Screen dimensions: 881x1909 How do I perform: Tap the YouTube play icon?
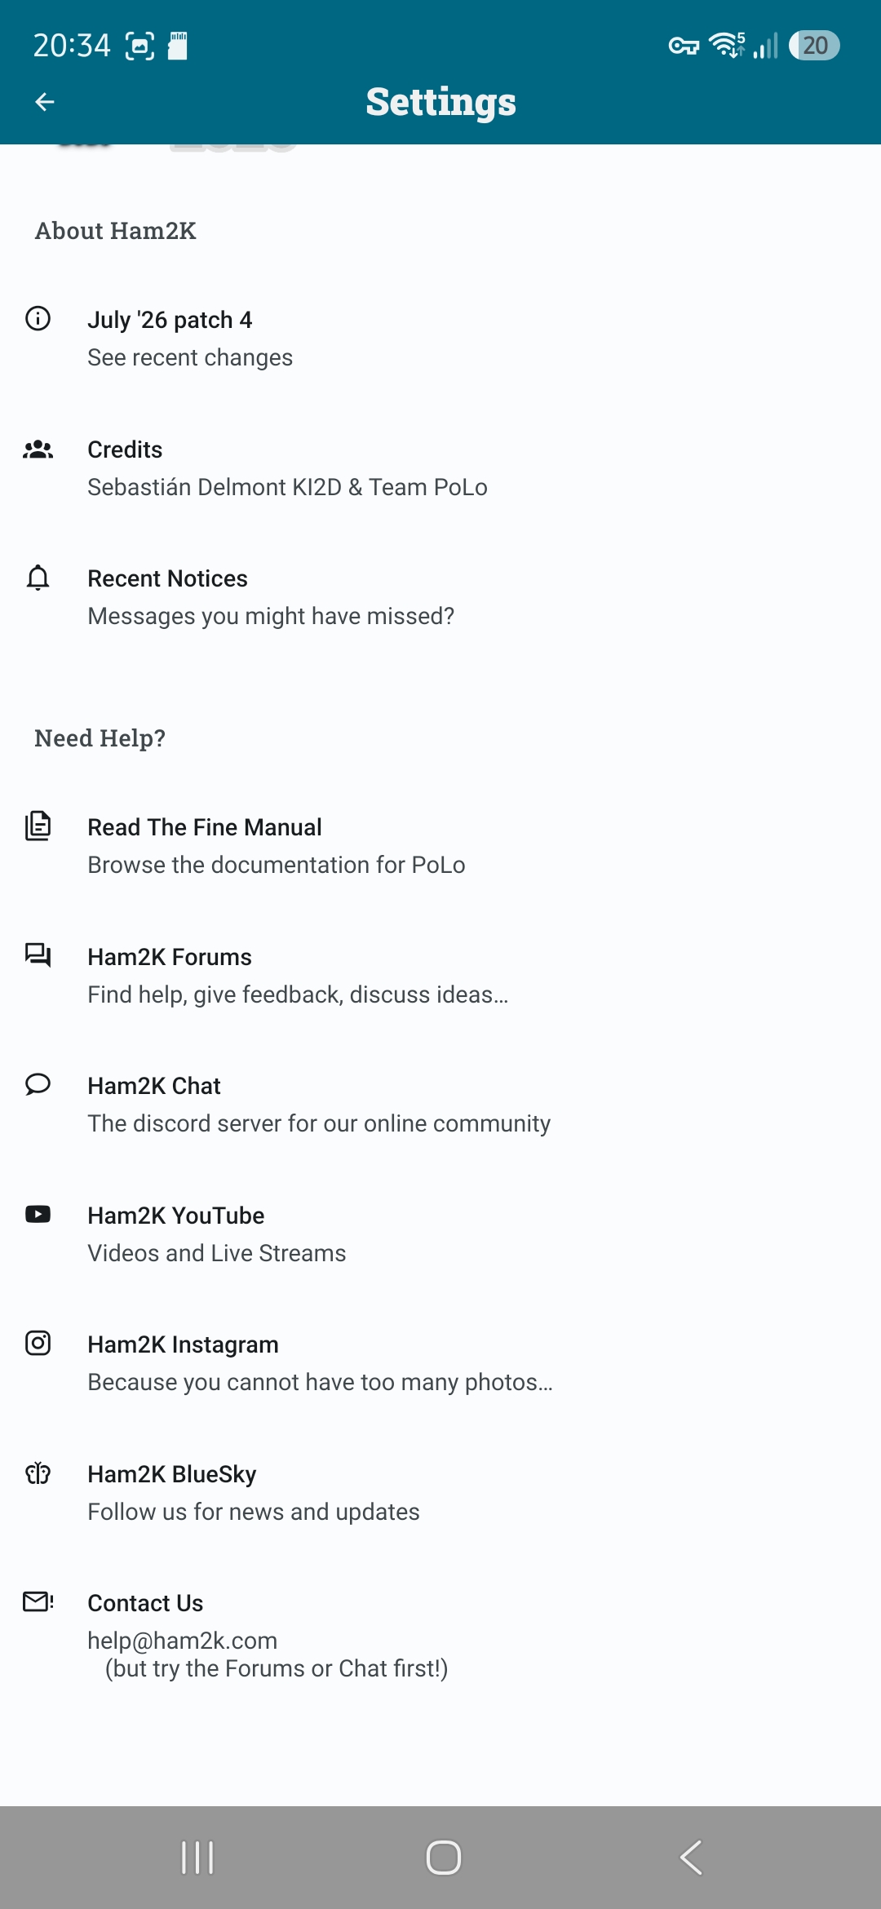(38, 1214)
